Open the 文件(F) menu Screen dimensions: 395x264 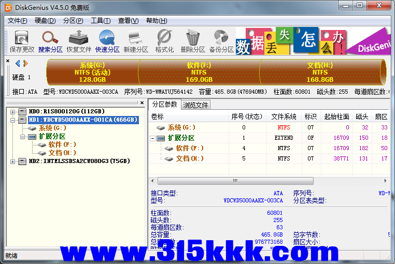17,21
